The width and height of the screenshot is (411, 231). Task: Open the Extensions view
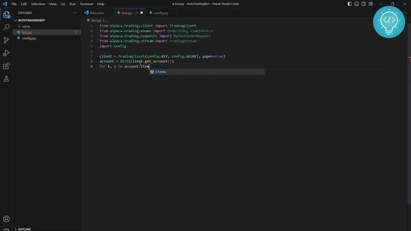pos(6,65)
